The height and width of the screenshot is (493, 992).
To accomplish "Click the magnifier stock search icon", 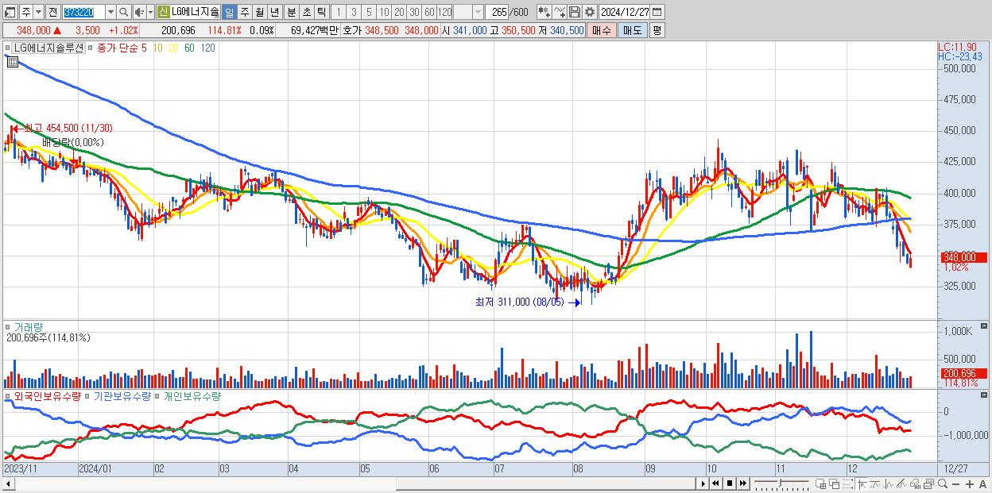I will 124,12.
